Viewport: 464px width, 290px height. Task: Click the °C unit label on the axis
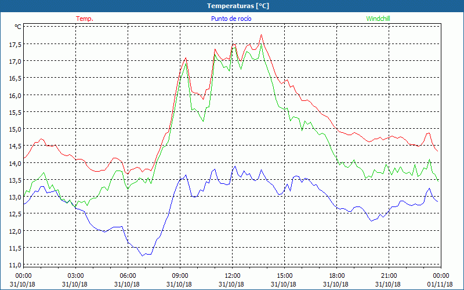18,27
